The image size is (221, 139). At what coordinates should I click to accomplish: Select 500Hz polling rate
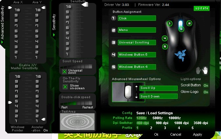click(157, 118)
